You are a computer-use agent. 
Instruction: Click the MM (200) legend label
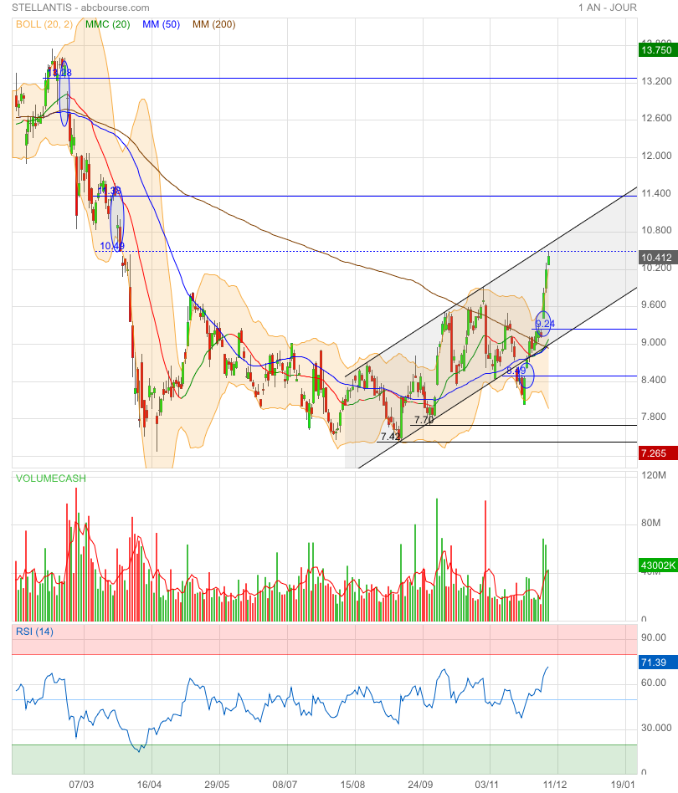pos(214,25)
